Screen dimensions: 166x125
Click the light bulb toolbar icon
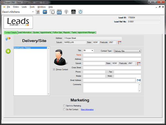click(66, 12)
